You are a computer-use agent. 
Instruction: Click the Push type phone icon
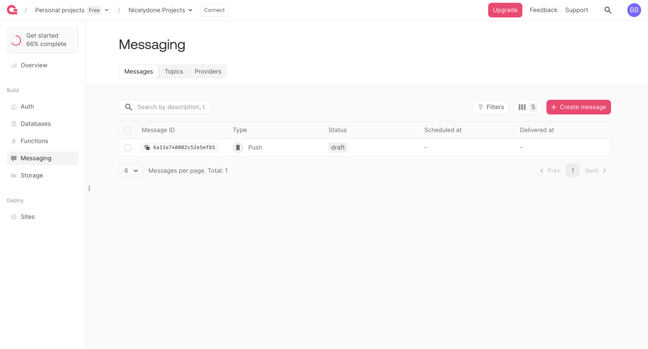pyautogui.click(x=238, y=147)
